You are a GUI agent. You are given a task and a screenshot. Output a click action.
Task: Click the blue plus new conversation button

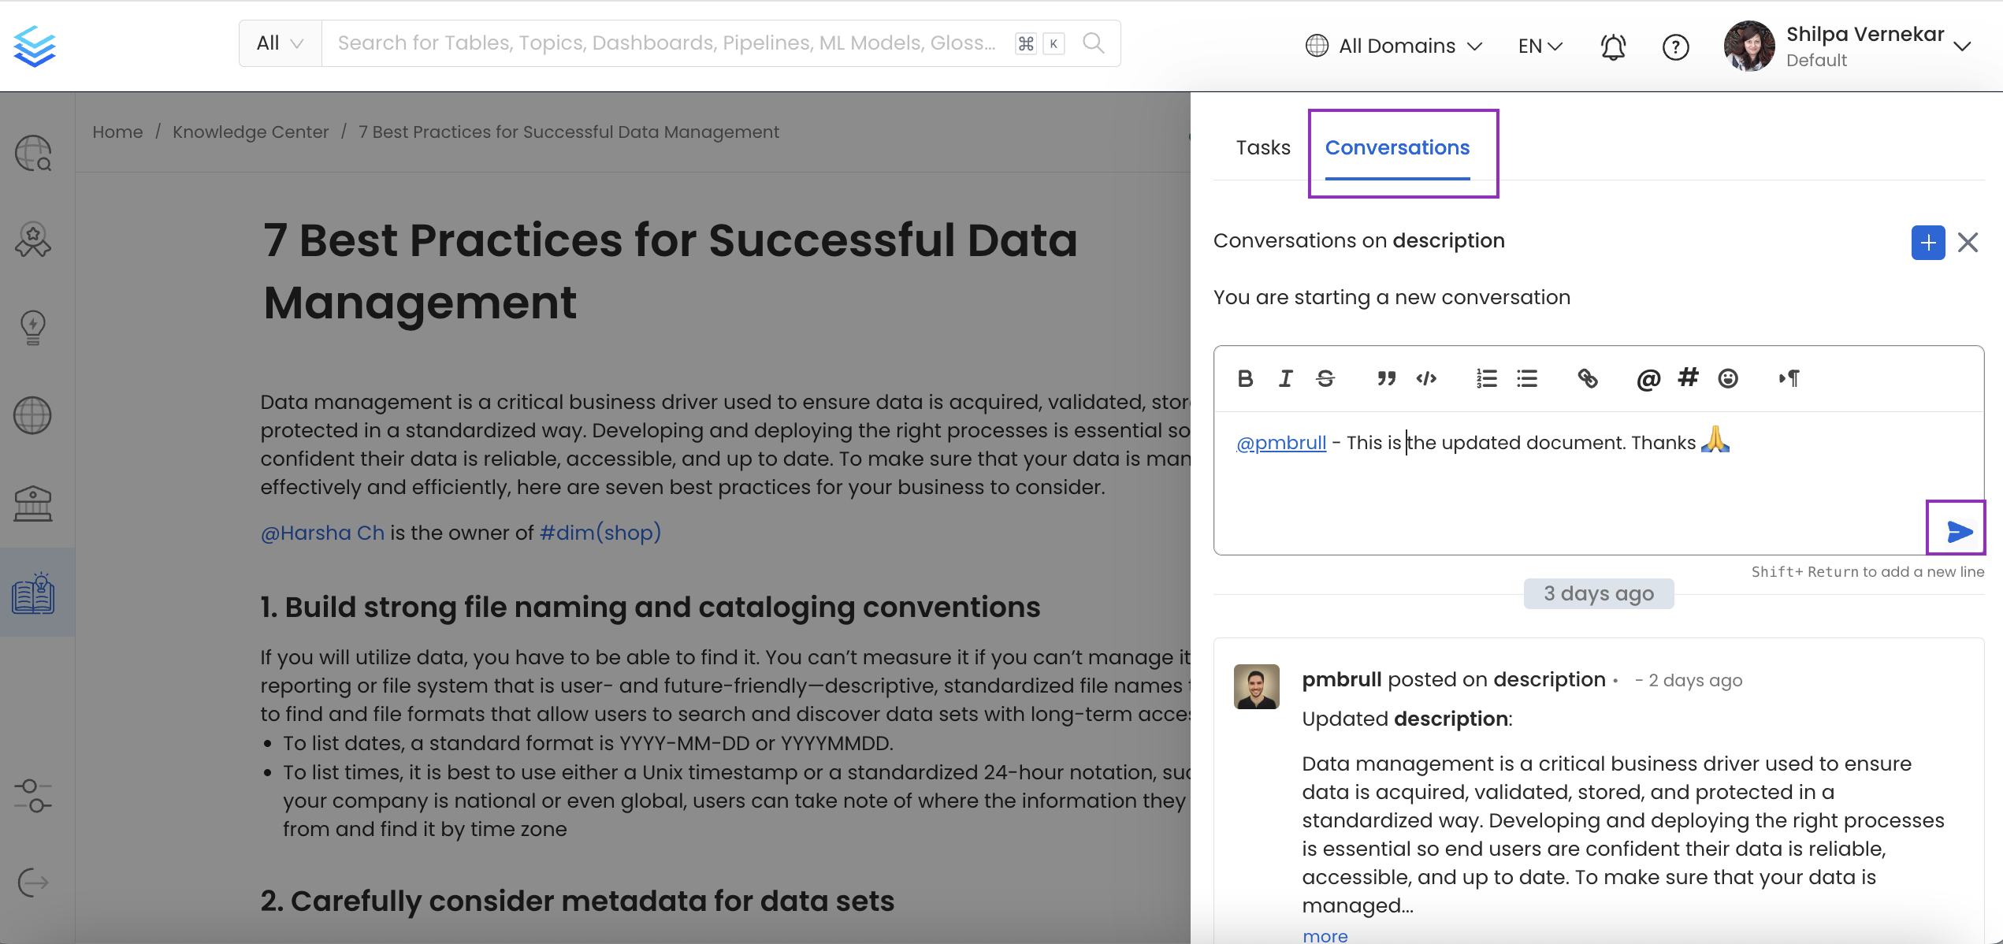pyautogui.click(x=1927, y=242)
